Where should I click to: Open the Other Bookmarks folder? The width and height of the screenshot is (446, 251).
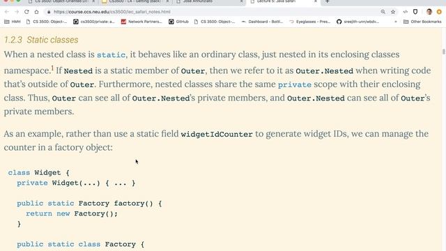coord(422,22)
